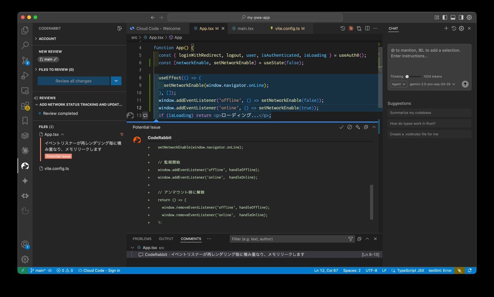Maximize the bottom panel with chevron up

pyautogui.click(x=367, y=239)
